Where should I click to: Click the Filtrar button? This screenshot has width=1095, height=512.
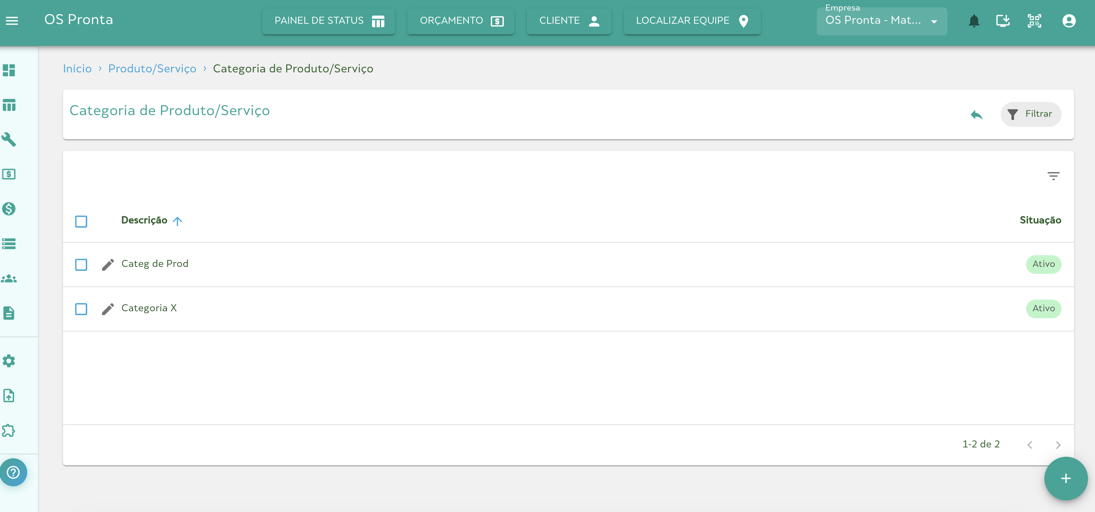[1030, 114]
